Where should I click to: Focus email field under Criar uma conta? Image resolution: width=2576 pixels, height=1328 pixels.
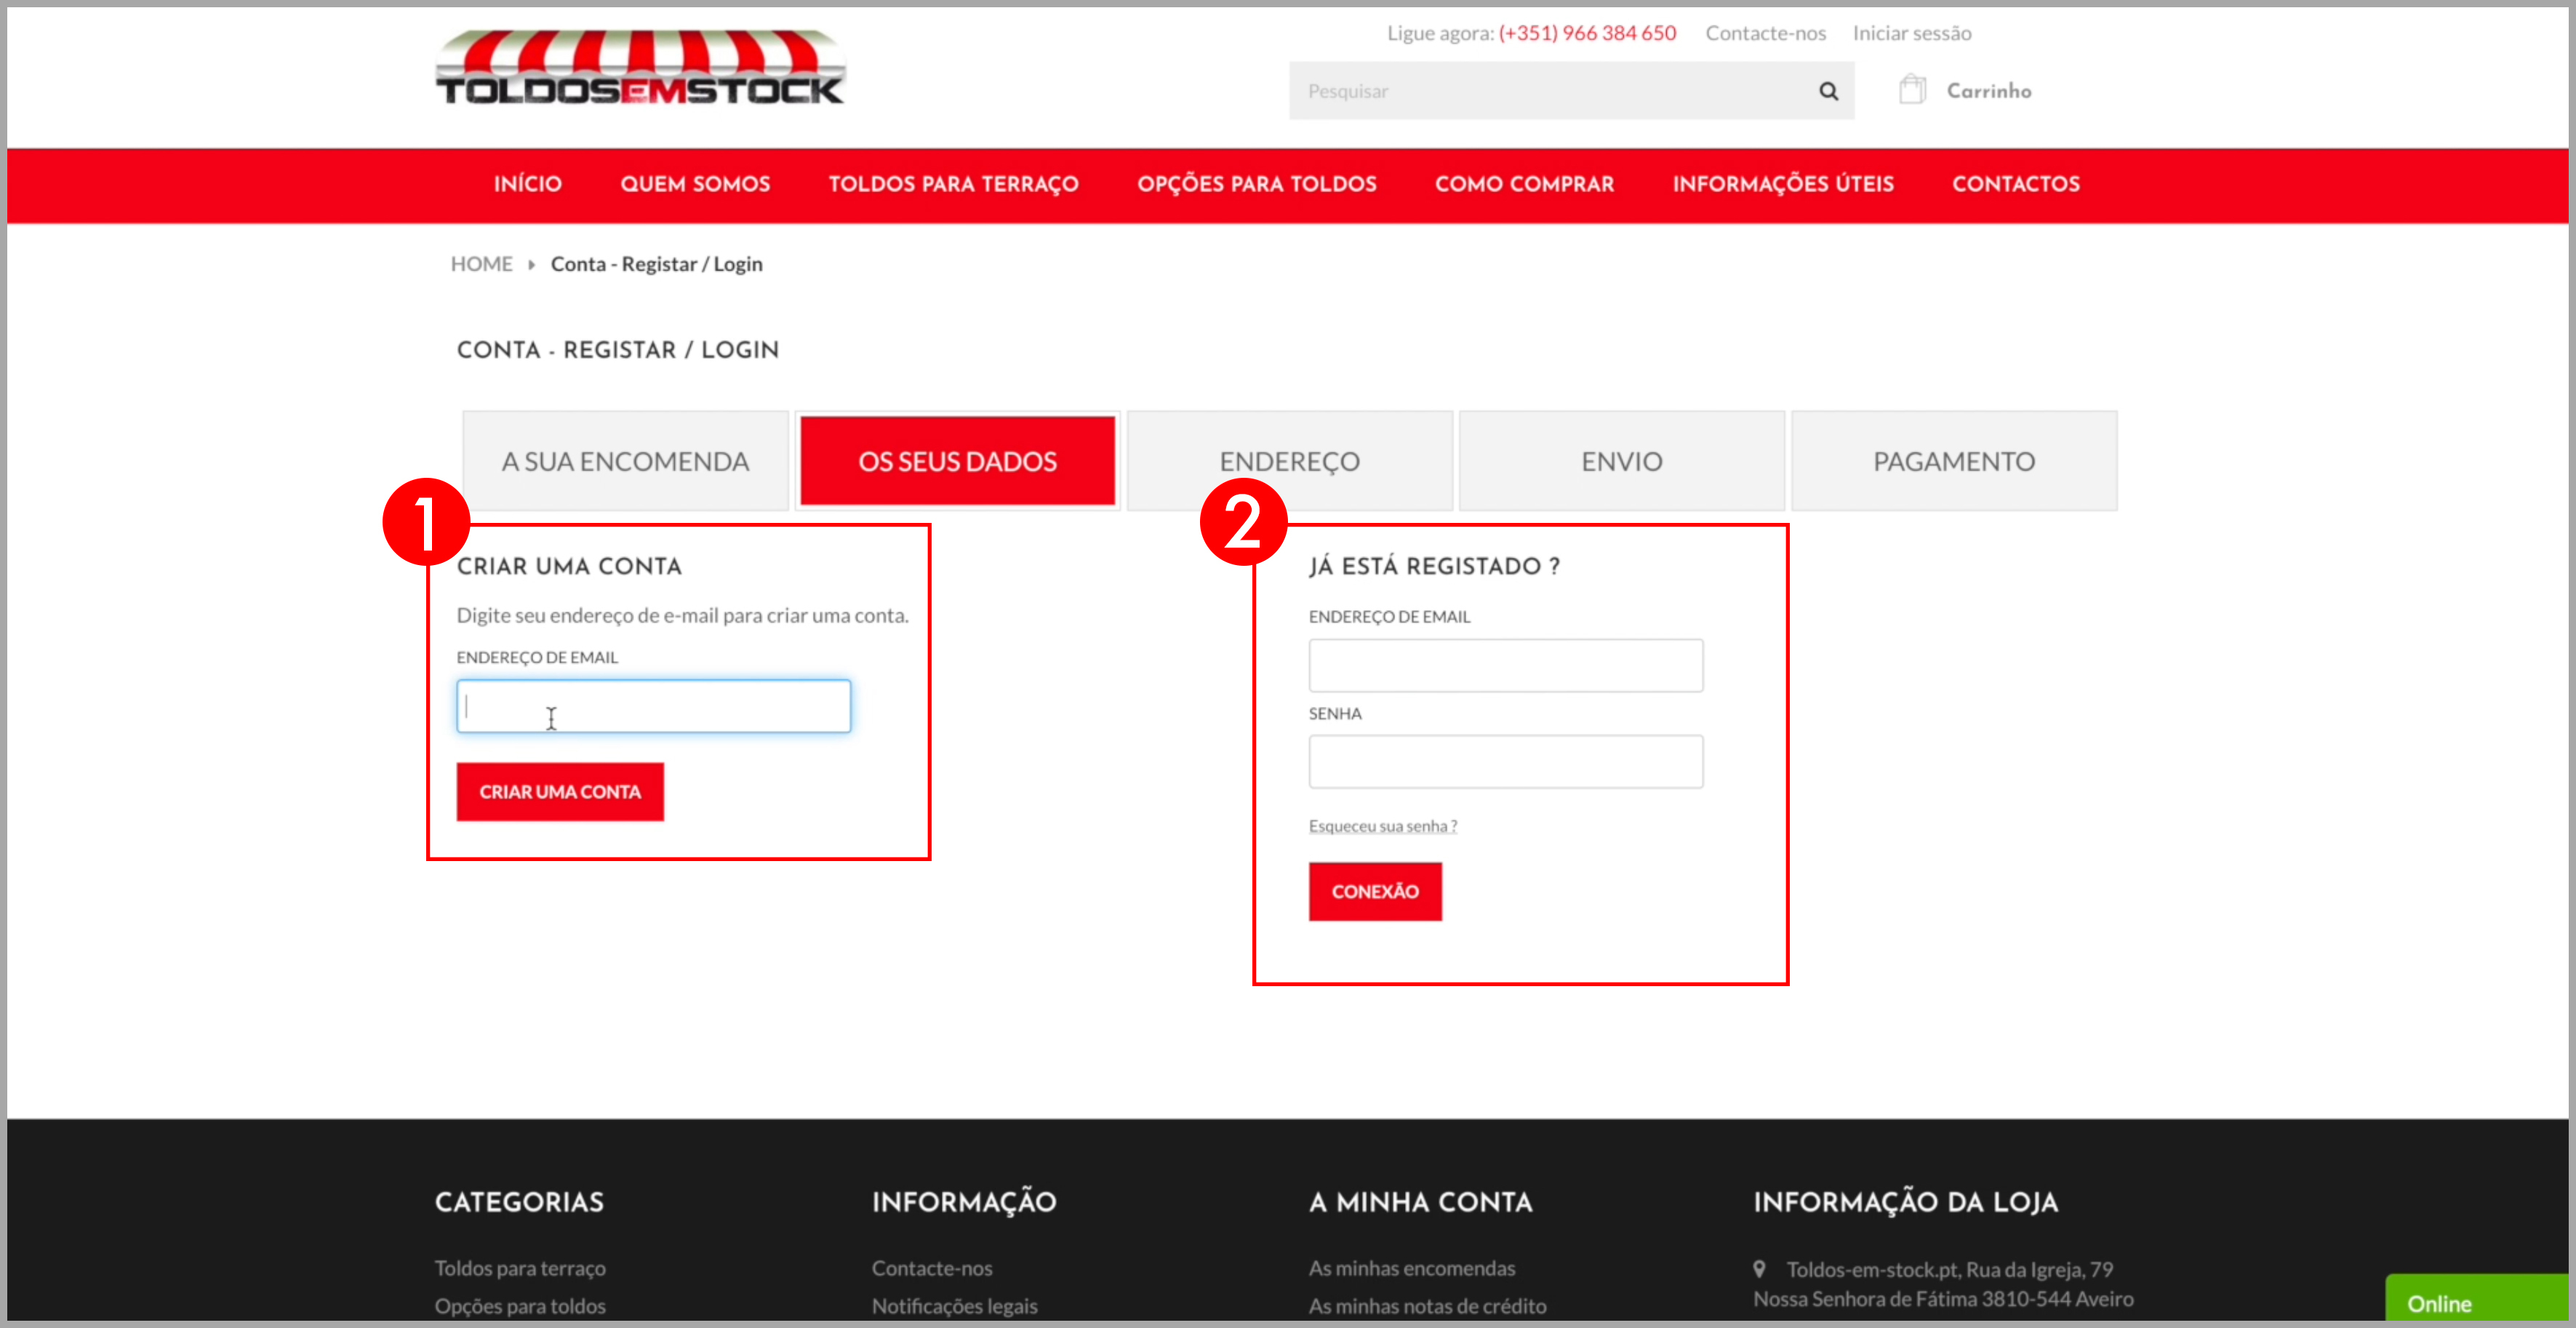point(654,706)
